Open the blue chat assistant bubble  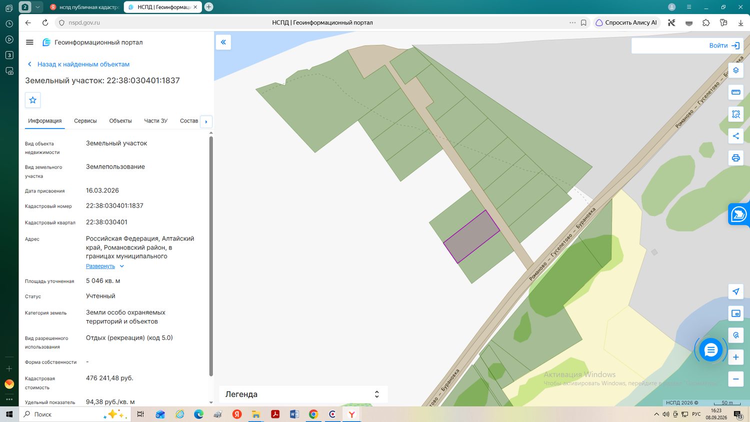[710, 350]
